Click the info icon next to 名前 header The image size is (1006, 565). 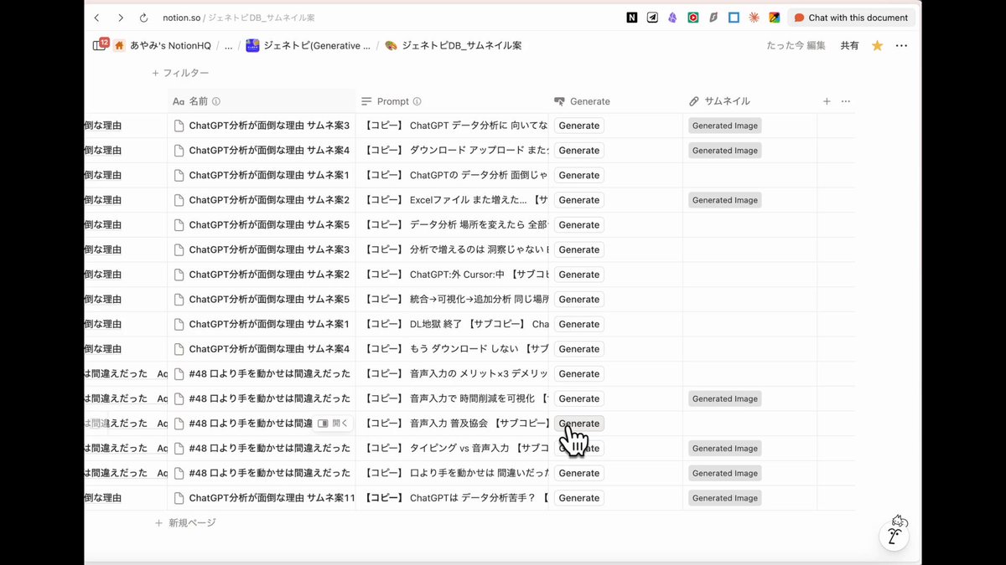(215, 101)
